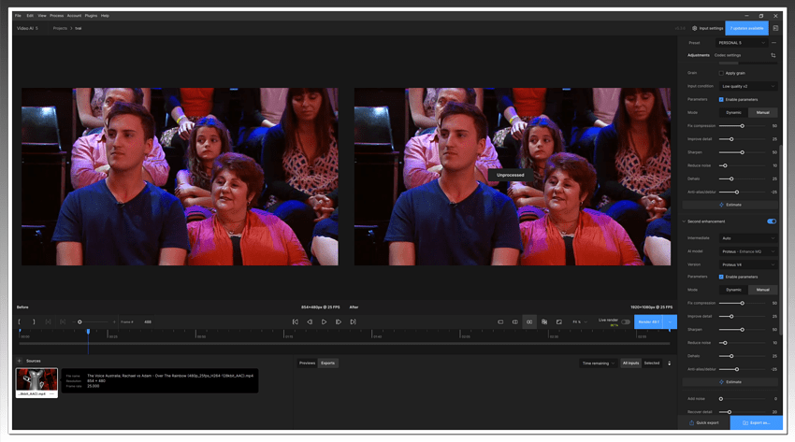Image resolution: width=795 pixels, height=442 pixels.
Task: Step forward one frame
Action: pyautogui.click(x=339, y=322)
